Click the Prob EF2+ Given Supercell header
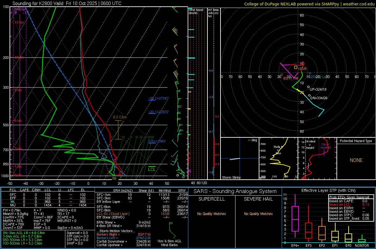 click(x=349, y=197)
